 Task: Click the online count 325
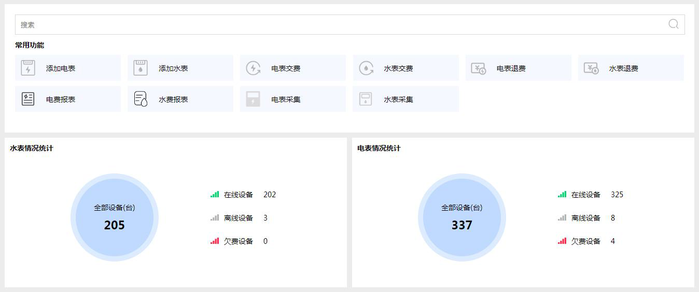[617, 195]
